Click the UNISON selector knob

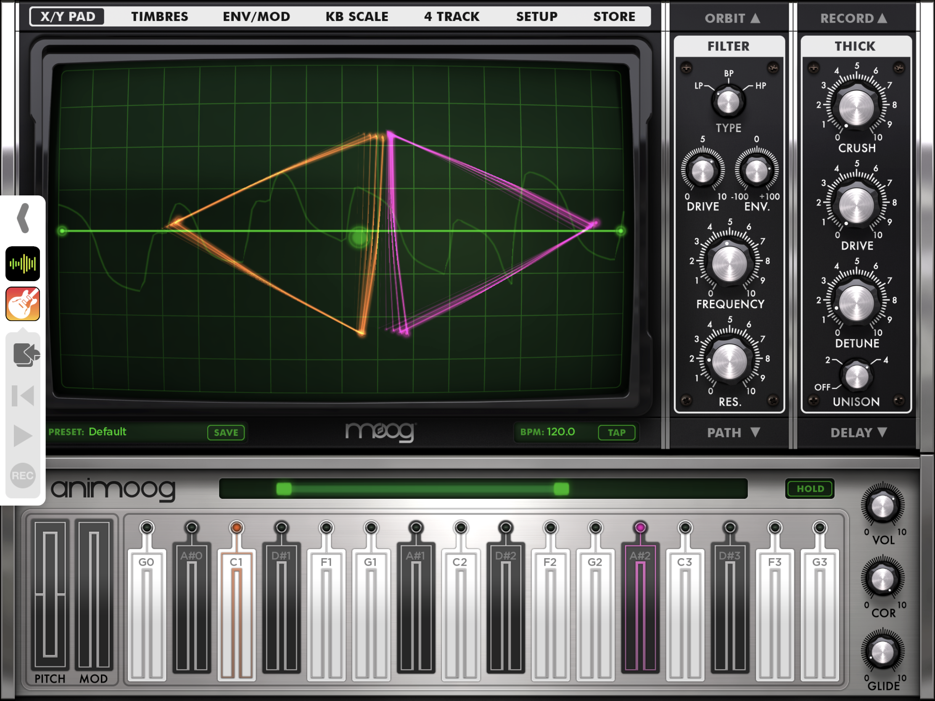tap(856, 376)
